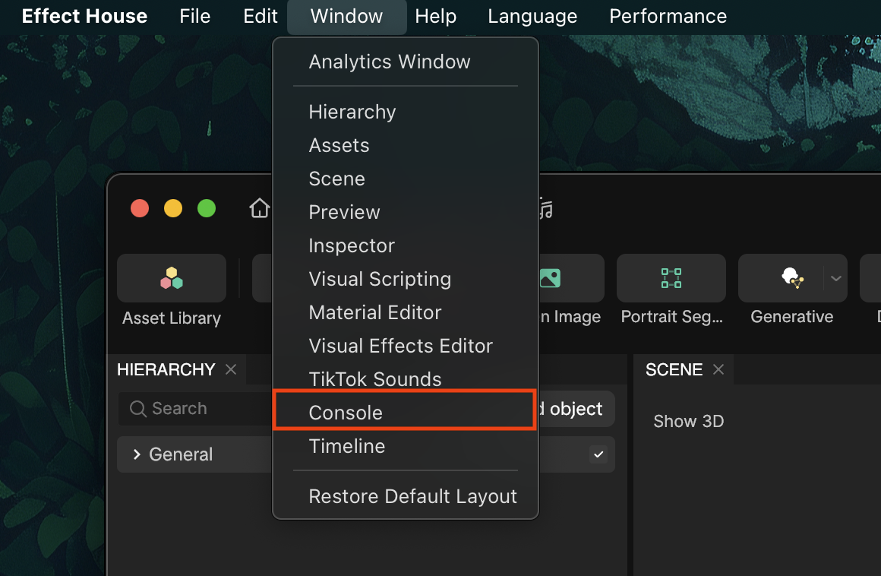Open the File menu
This screenshot has height=576, width=881.
pyautogui.click(x=195, y=16)
